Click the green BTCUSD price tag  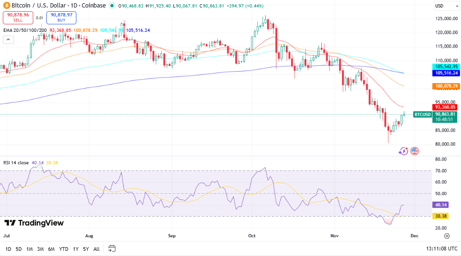tap(422, 115)
